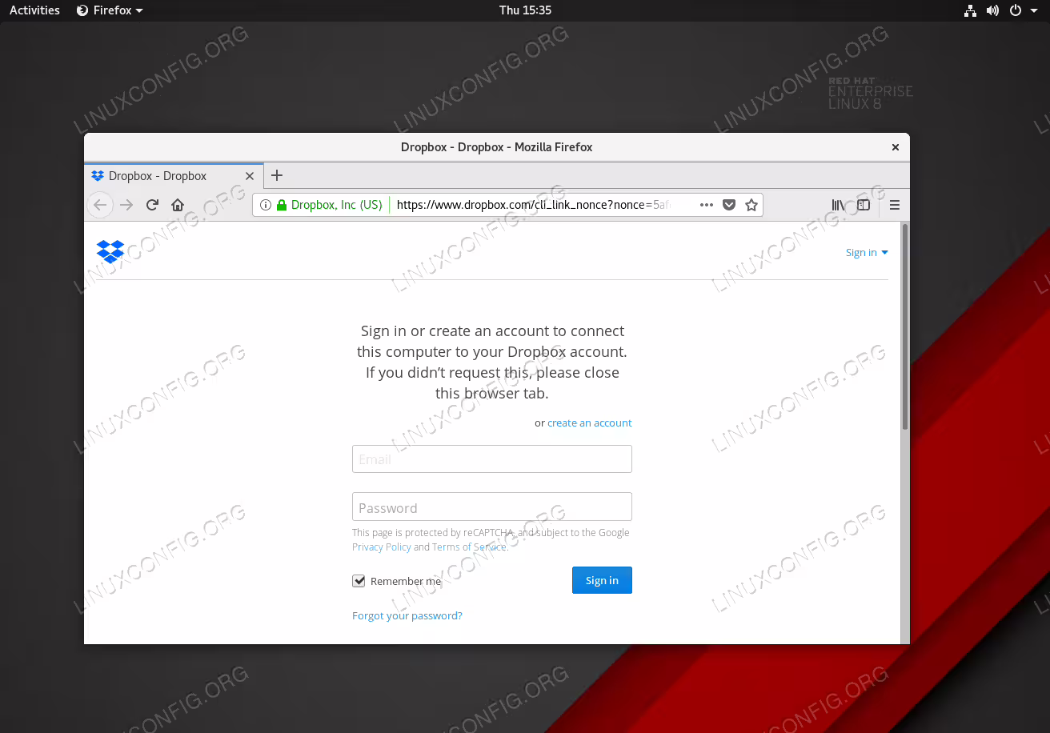The width and height of the screenshot is (1050, 733).
Task: Open the page actions three-dot menu
Action: (706, 205)
